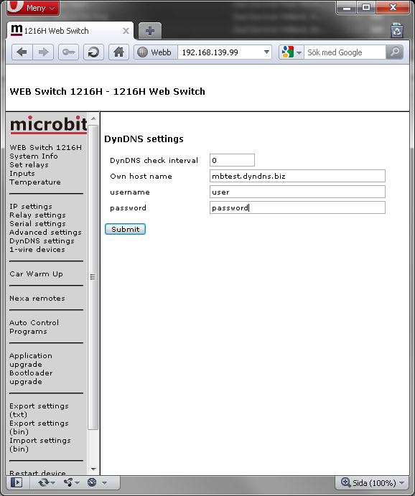Click the sidebar scroll down arrow
The width and height of the screenshot is (415, 496).
93,469
